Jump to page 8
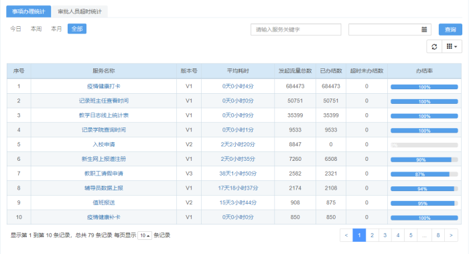The height and width of the screenshot is (254, 469). point(438,235)
